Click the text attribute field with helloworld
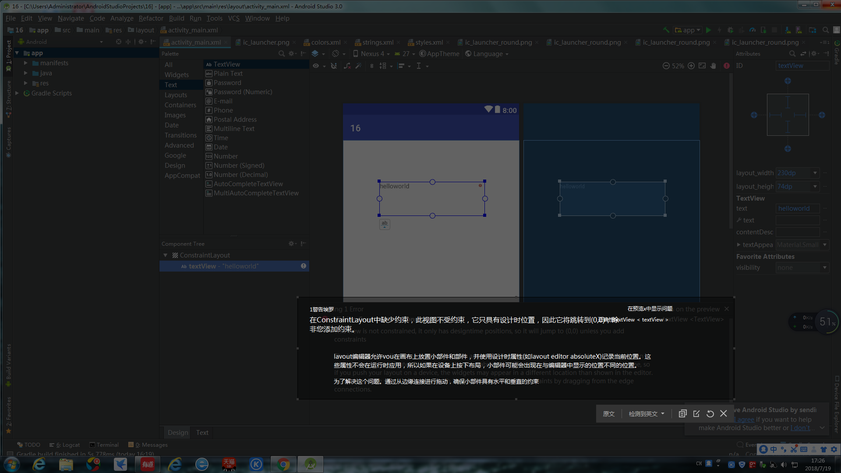The width and height of the screenshot is (841, 473). coord(797,208)
